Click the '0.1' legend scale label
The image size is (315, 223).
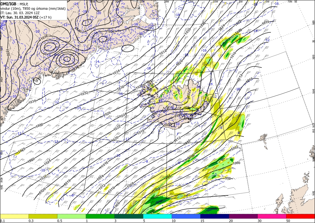[x=2, y=221]
